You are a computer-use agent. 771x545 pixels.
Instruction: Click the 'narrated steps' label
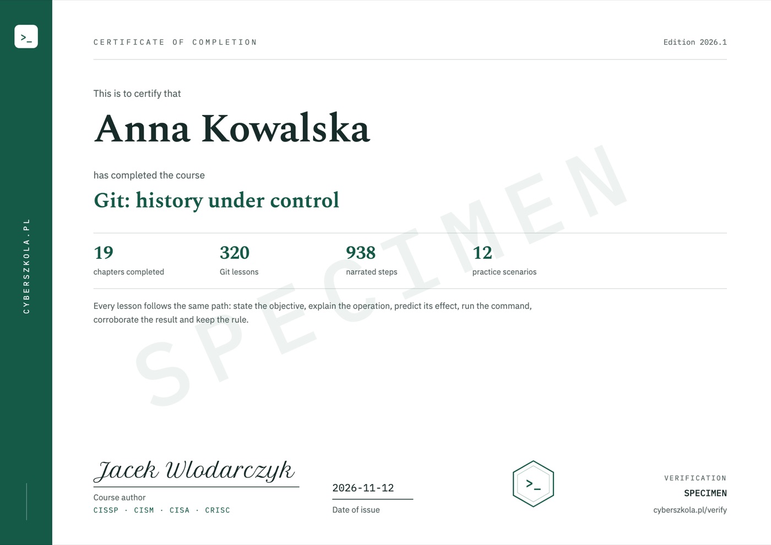(x=372, y=272)
